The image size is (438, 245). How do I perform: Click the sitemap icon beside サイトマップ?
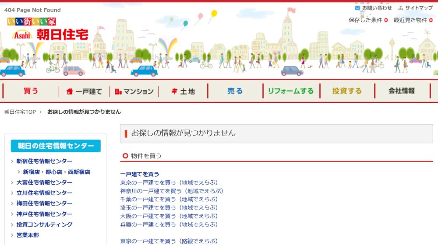point(401,8)
